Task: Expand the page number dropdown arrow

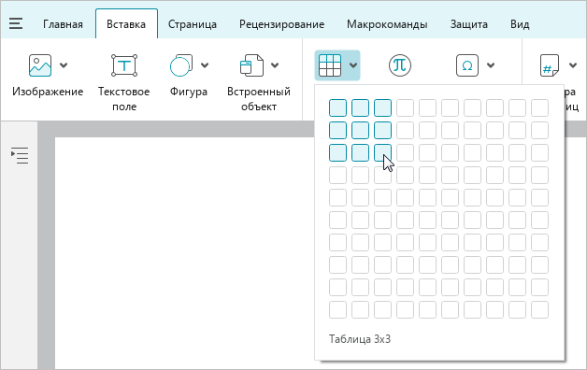Action: coord(573,65)
